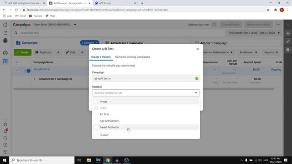This screenshot has width=292, height=164.
Task: Open browser extensions puzzle icon
Action: click(276, 10)
